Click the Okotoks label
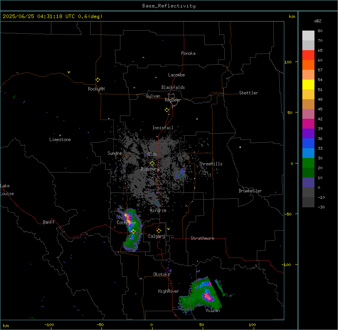The width and height of the screenshot is (338, 330). tap(162, 274)
